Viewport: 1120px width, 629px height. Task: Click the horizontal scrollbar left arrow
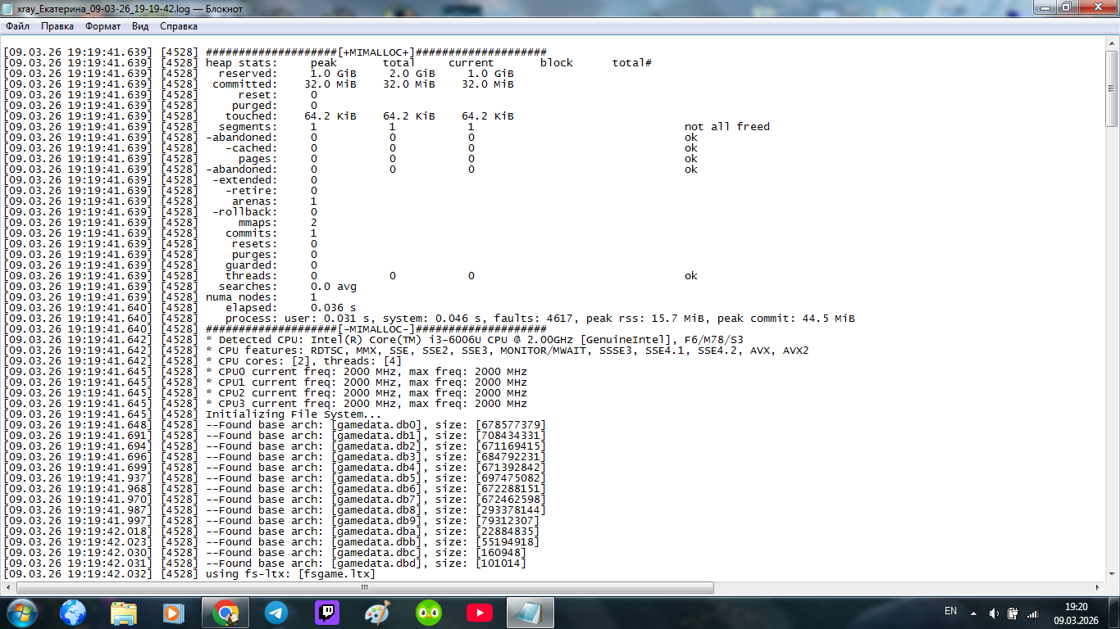[7, 587]
